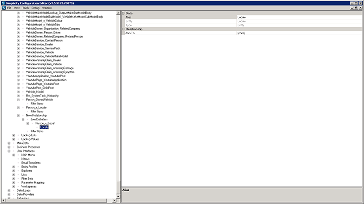The image size is (364, 204).
Task: Select VehicleWarrantyClaim_WarrantyDamage relationship
Action: pyautogui.click(x=50, y=68)
